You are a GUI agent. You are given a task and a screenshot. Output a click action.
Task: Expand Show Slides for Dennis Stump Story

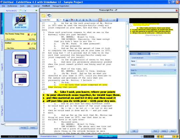pos(10,39)
